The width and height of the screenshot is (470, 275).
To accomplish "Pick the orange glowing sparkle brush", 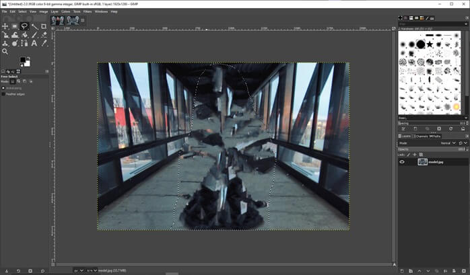I will [457, 107].
